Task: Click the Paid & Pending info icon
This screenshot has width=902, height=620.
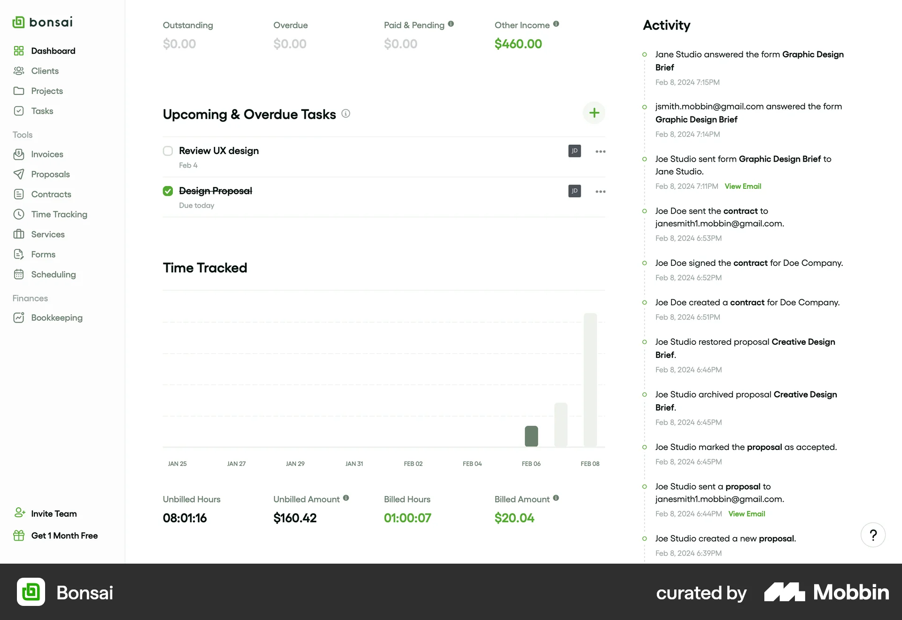Action: (x=451, y=24)
